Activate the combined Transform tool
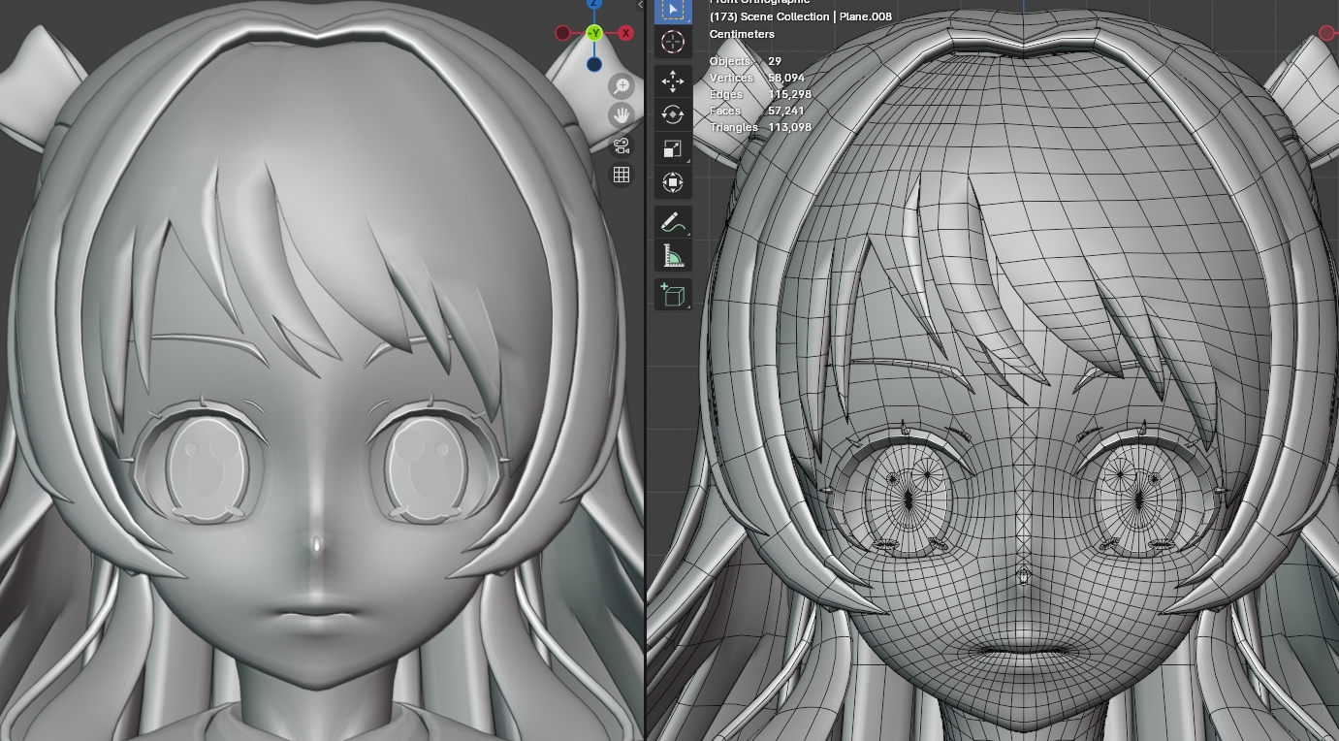Viewport: 1339px width, 741px height. pyautogui.click(x=673, y=182)
